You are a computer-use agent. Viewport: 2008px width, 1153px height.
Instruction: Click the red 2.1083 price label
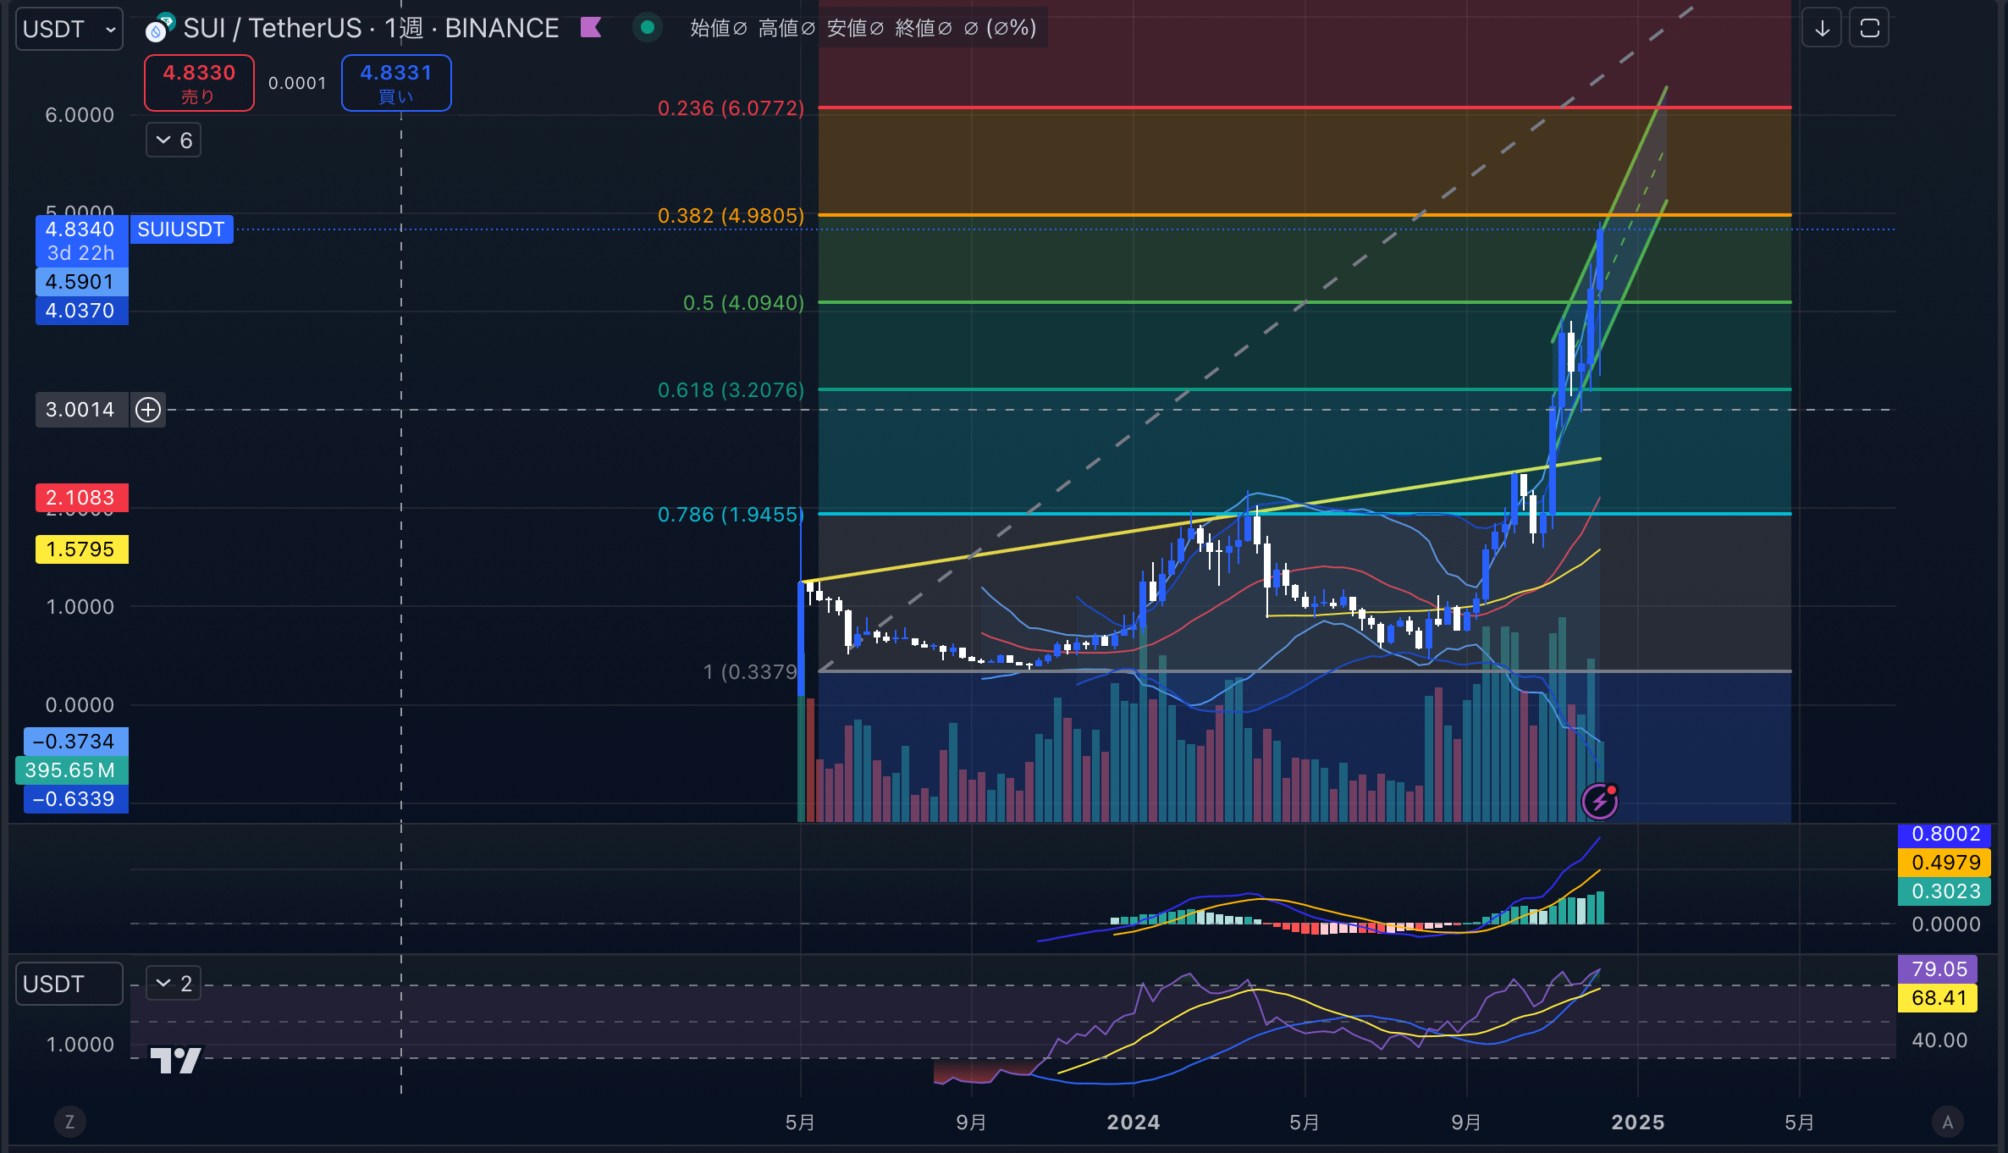point(80,498)
